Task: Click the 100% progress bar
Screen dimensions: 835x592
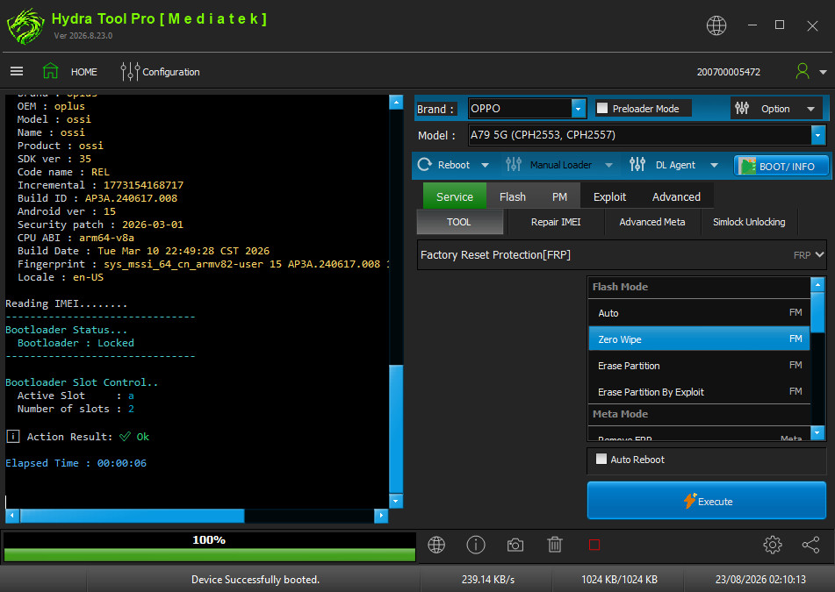Action: (209, 546)
